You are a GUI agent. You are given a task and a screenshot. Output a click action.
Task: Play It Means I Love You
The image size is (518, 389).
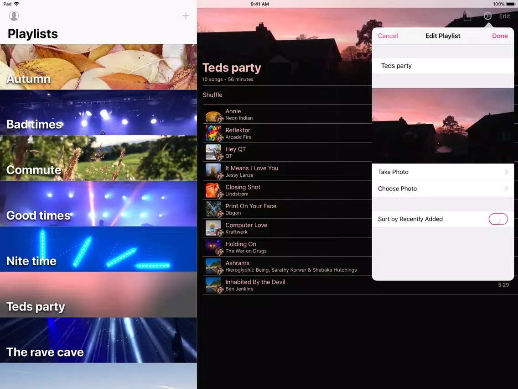(x=287, y=171)
